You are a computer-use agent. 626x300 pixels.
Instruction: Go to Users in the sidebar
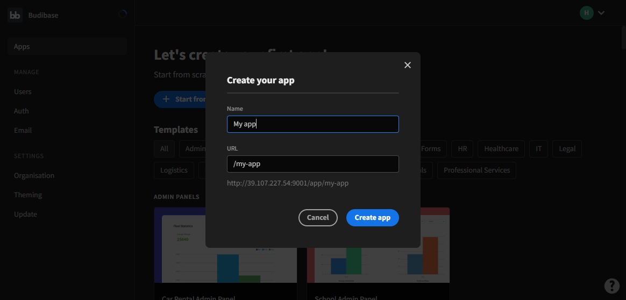[23, 92]
